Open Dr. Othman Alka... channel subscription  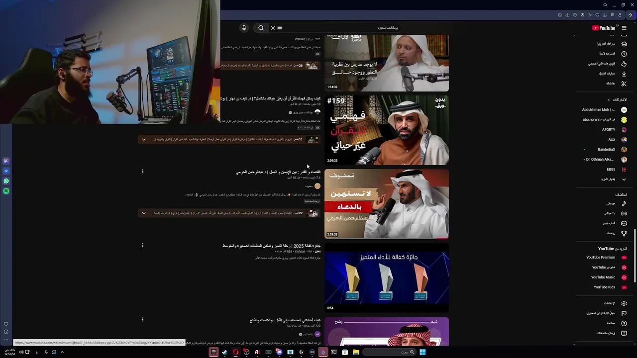[x=605, y=159]
